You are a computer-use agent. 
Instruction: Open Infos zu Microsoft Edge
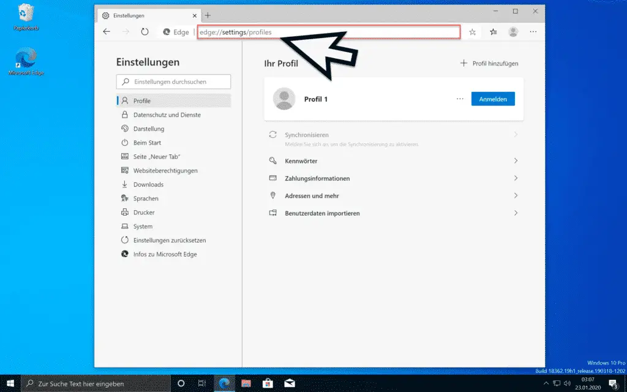coord(173,254)
